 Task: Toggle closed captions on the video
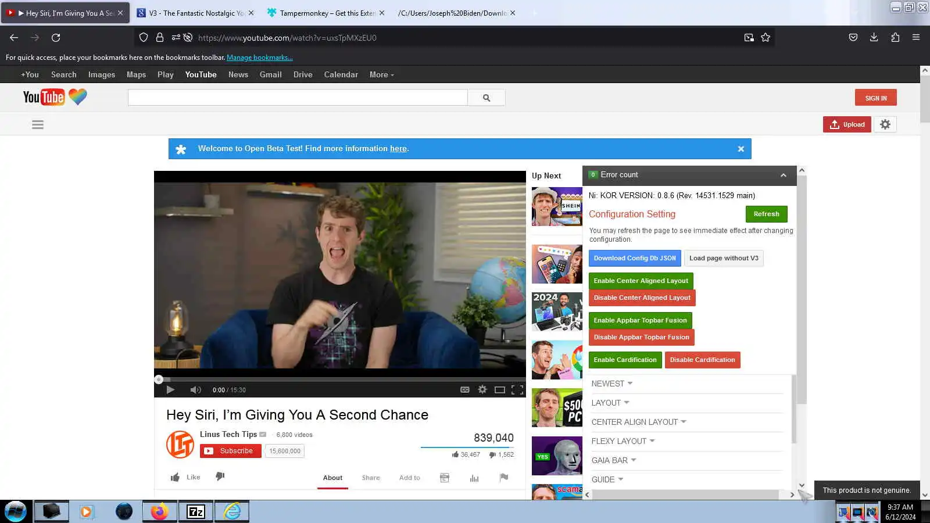click(x=465, y=390)
